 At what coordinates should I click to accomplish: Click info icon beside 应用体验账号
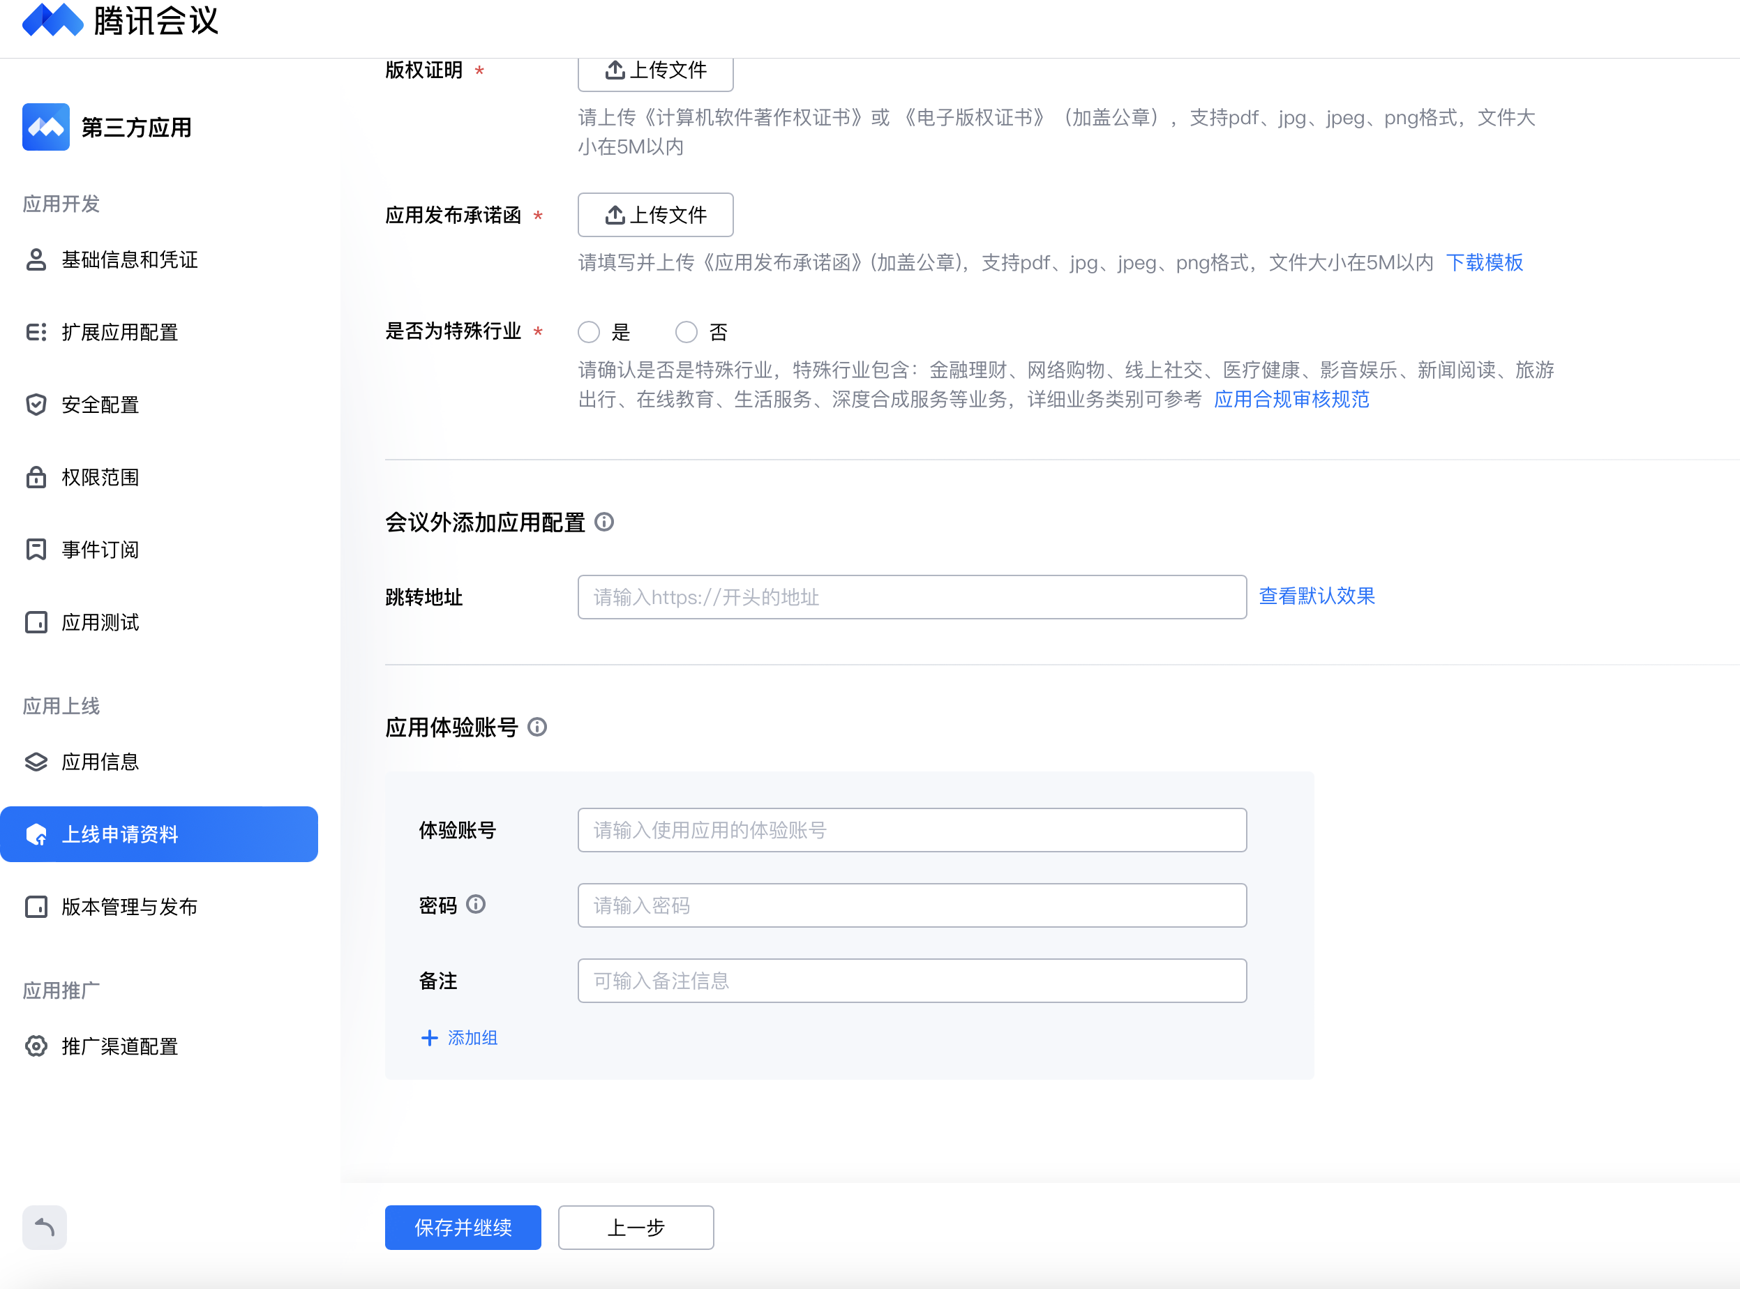click(537, 728)
